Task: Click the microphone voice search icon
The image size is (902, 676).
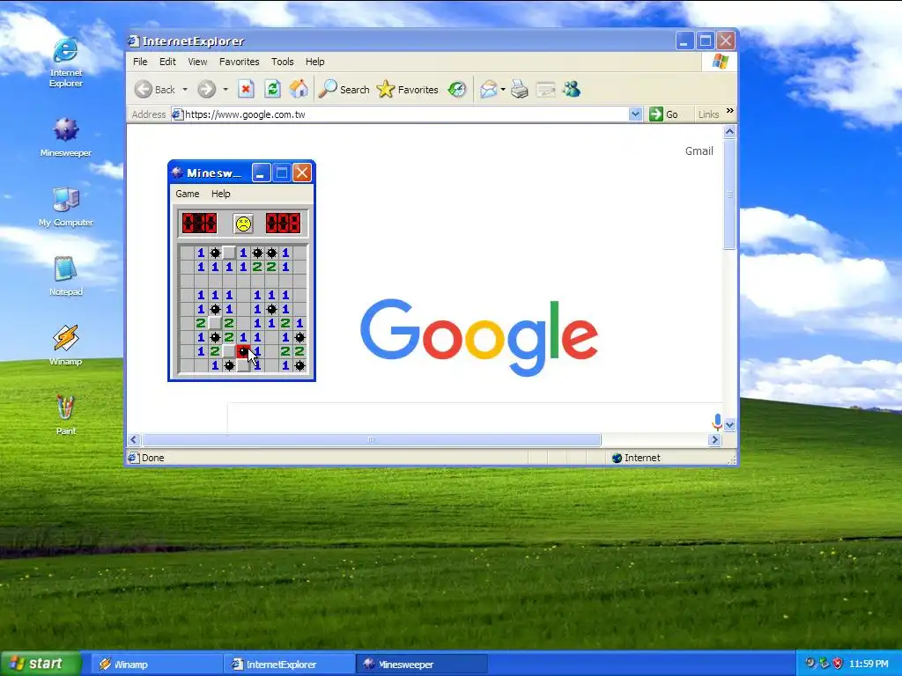Action: (717, 422)
